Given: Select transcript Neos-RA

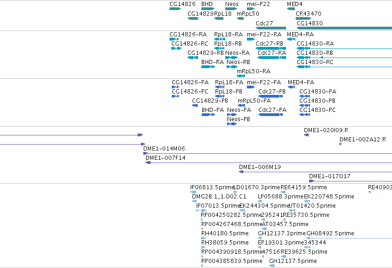Looking at the screenshot, I should click(x=232, y=58).
